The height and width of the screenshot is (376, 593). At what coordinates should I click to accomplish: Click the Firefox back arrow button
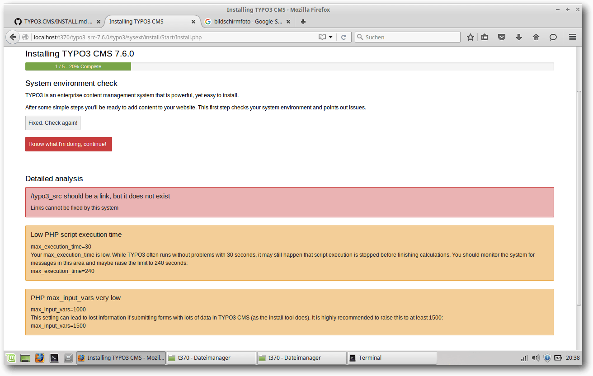(13, 37)
